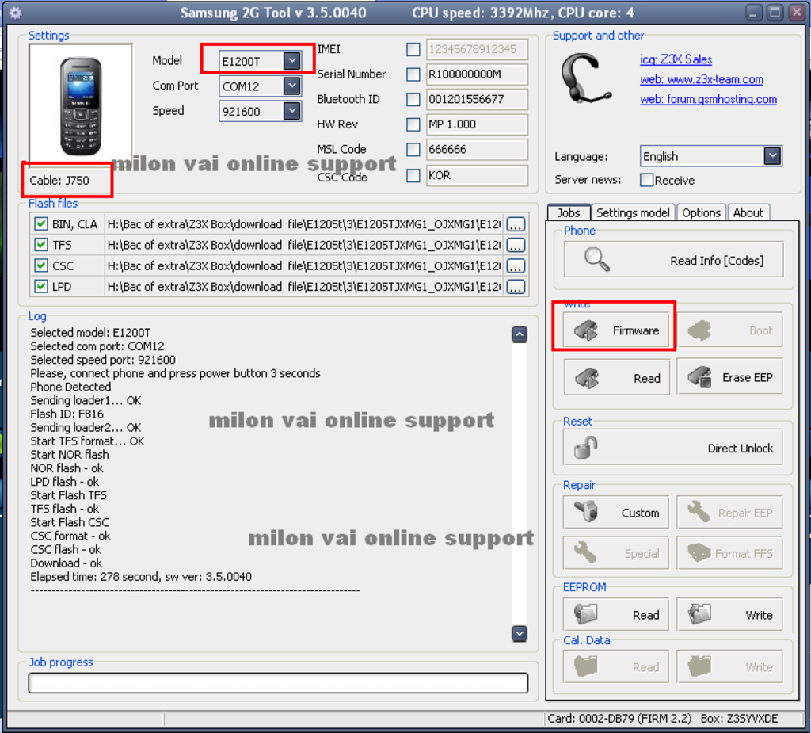Browse for the LPD flash file

click(x=516, y=286)
